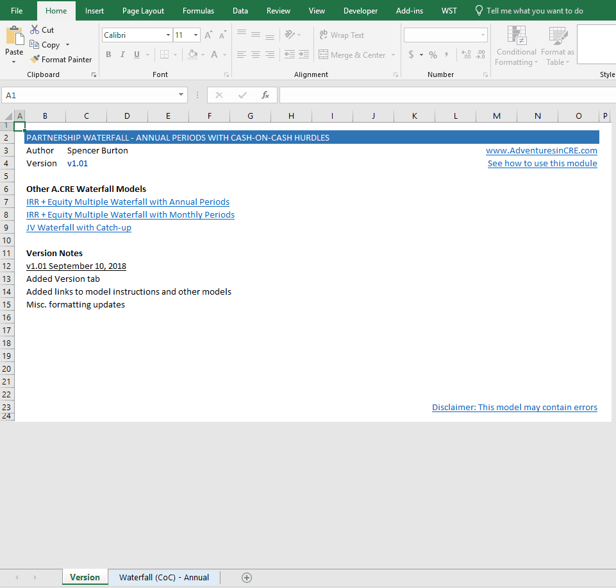
Task: Toggle Bold formatting
Action: pos(108,55)
